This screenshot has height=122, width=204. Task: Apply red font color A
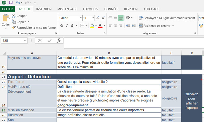tap(100, 26)
